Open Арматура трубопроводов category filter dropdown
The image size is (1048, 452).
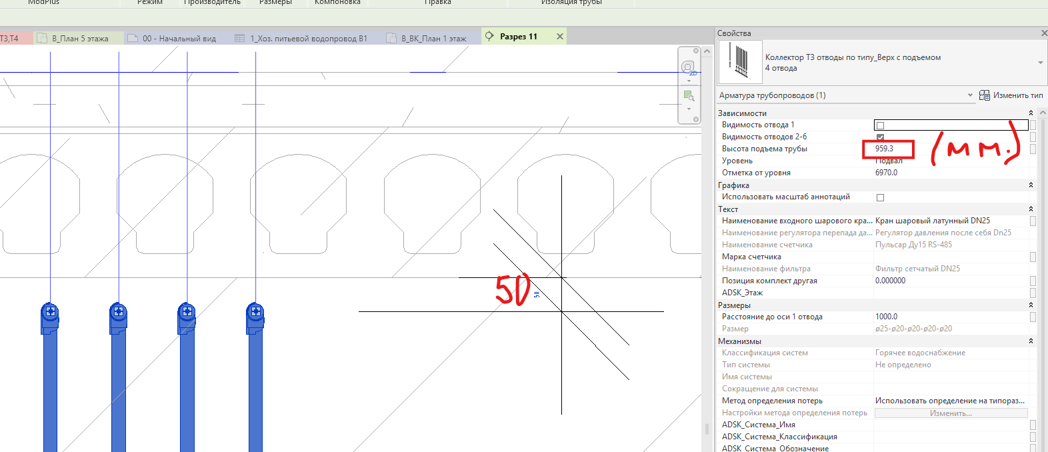click(970, 95)
